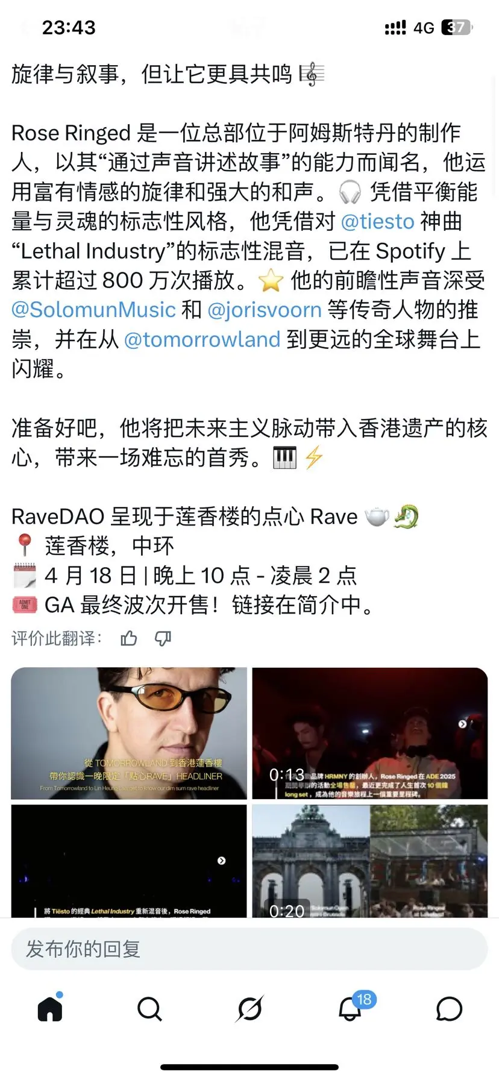Tap the battery indicator in status bar
Image resolution: width=499 pixels, height=1080 pixels.
click(x=457, y=27)
